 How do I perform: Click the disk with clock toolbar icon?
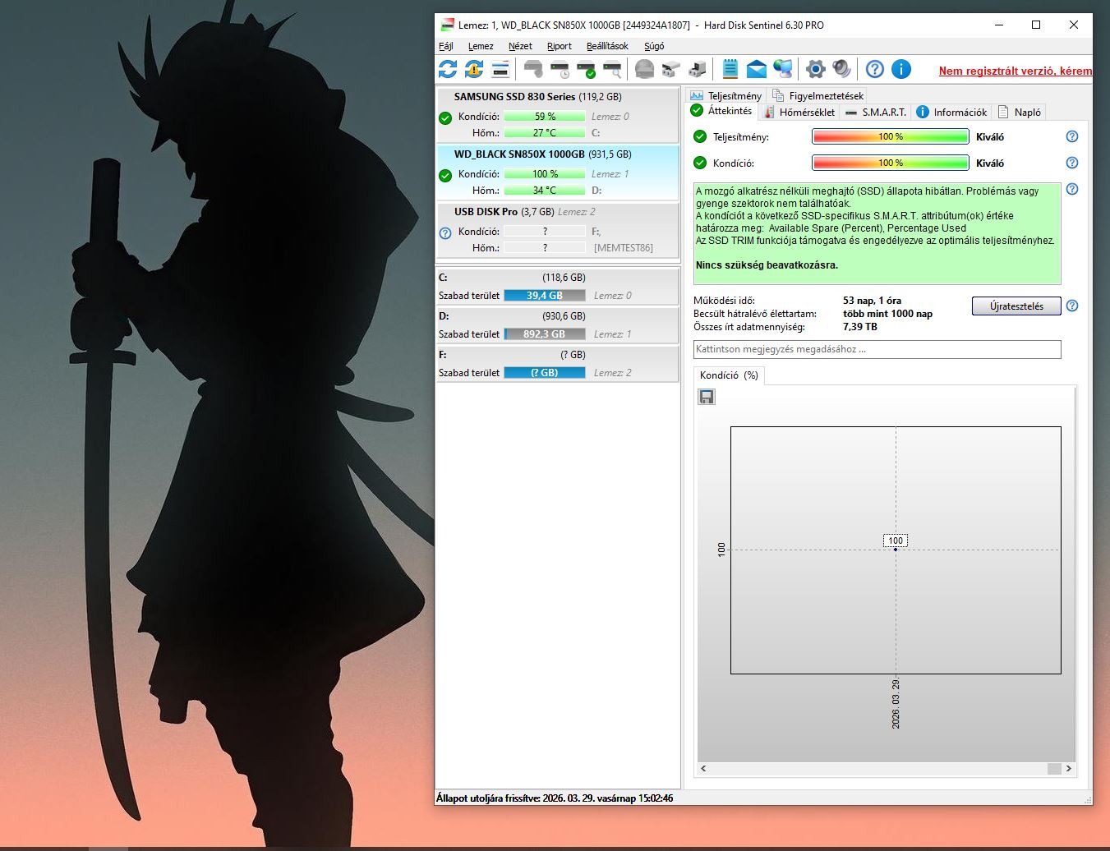[560, 69]
